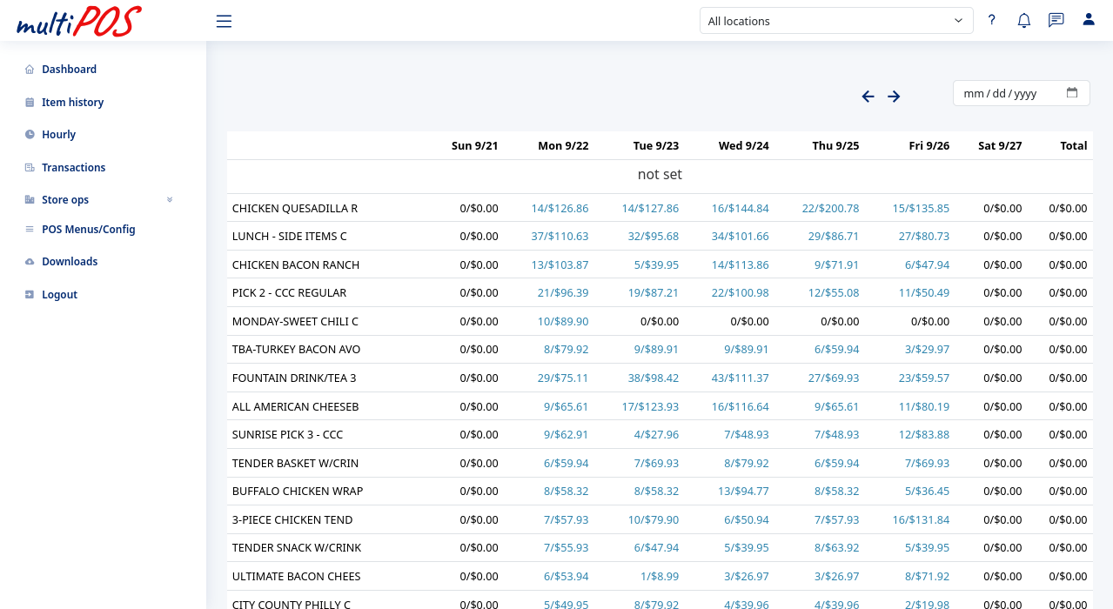Select Item history in the sidebar
Viewport: 1113px width, 609px height.
pyautogui.click(x=72, y=103)
